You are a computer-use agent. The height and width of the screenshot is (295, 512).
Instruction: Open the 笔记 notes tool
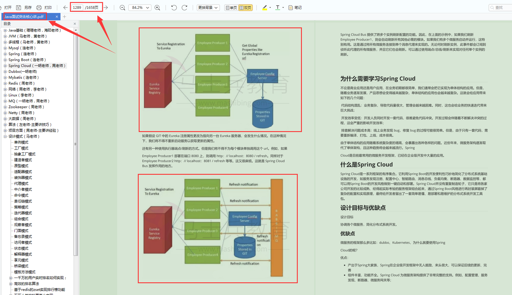click(x=295, y=7)
